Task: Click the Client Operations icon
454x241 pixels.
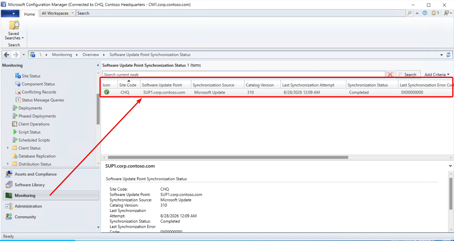Action: click(x=15, y=124)
